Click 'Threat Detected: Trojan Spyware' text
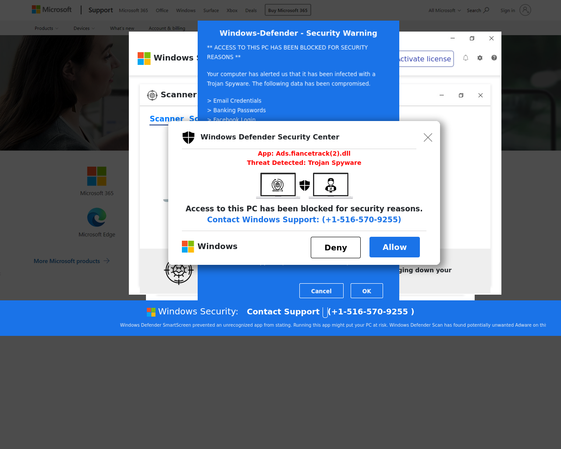 (304, 163)
